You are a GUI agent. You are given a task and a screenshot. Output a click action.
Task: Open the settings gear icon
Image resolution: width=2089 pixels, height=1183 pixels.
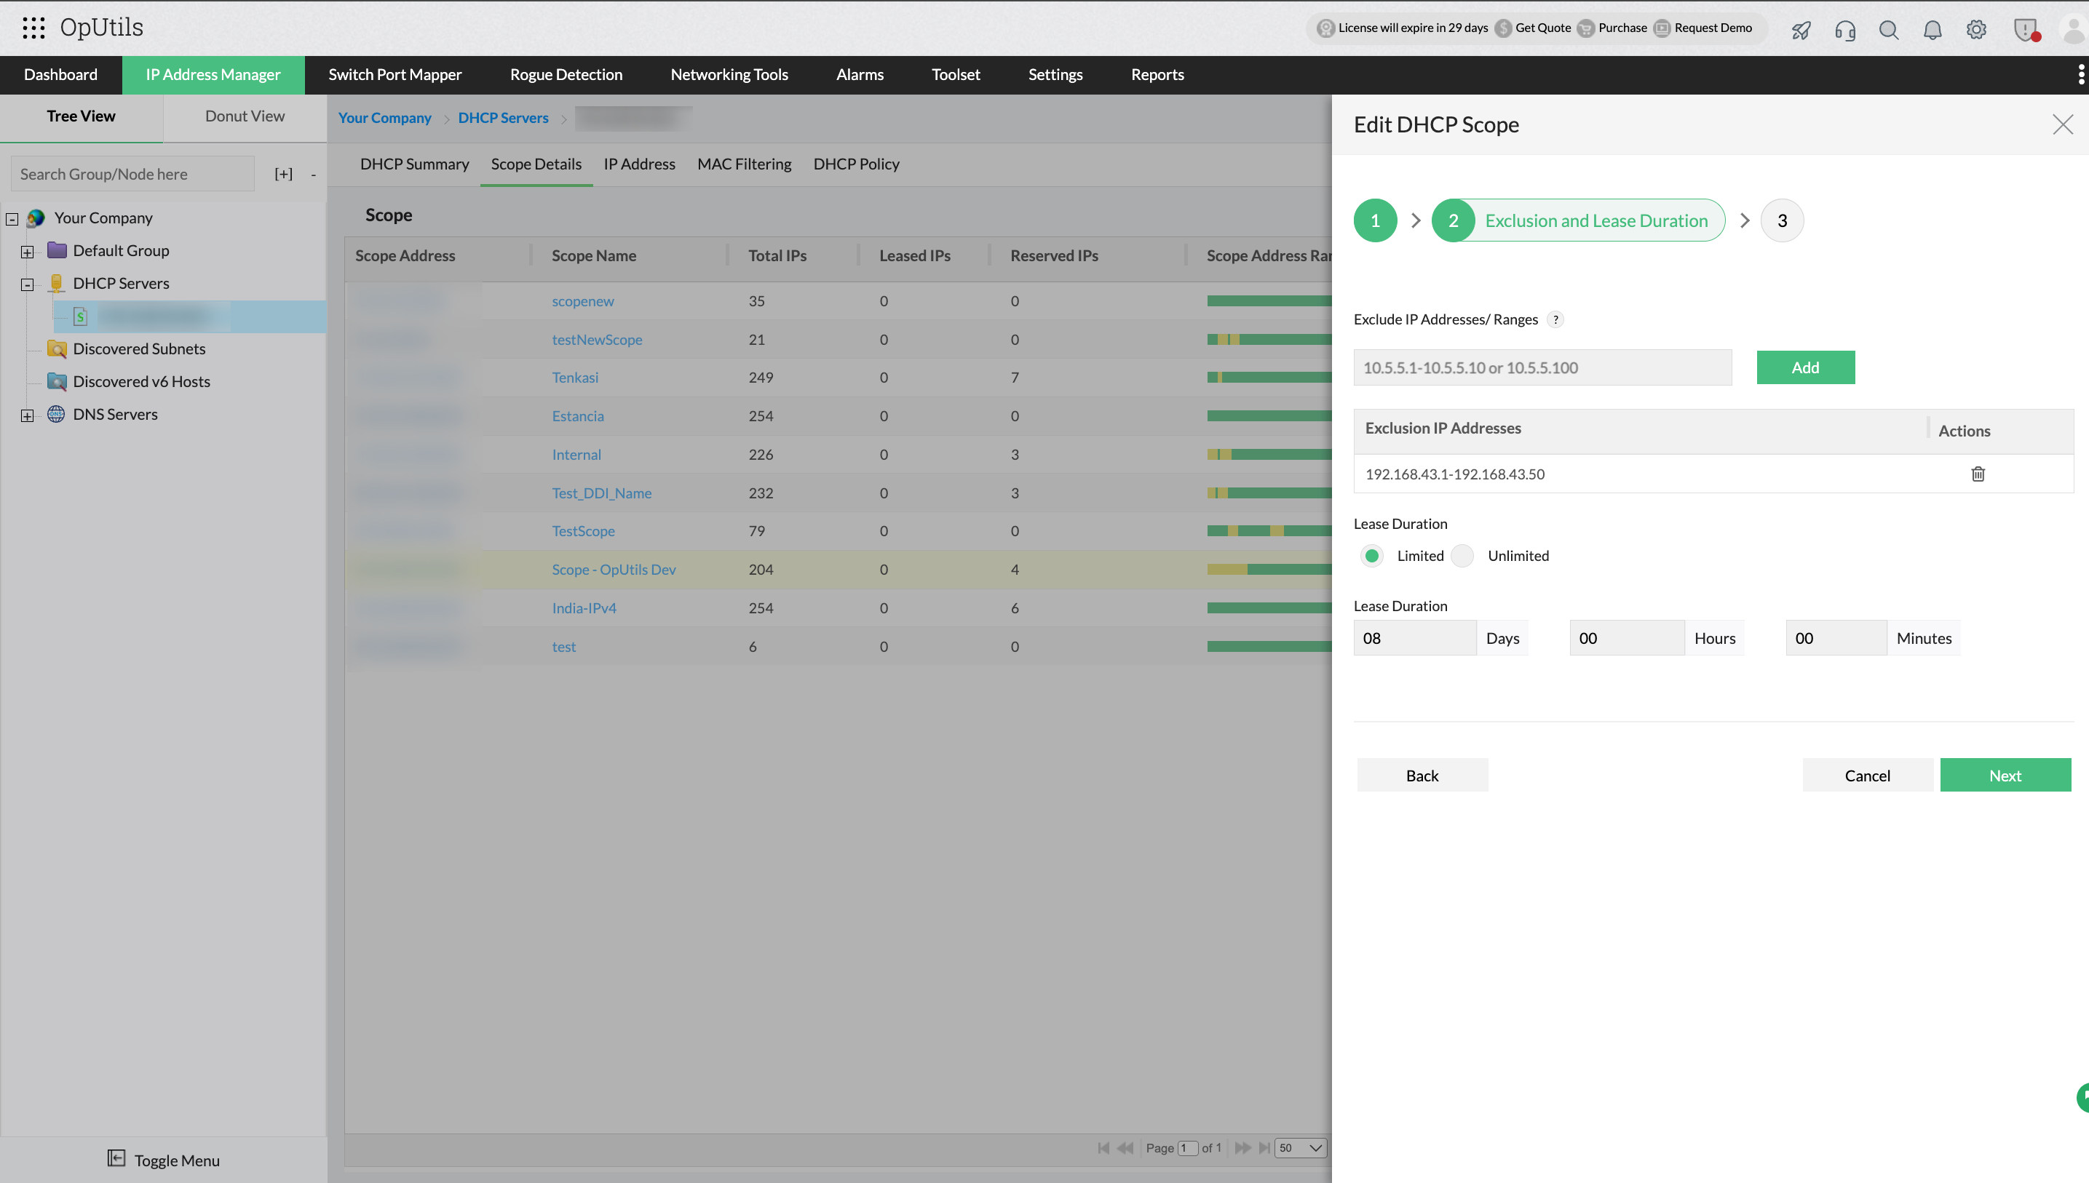pyautogui.click(x=1976, y=30)
